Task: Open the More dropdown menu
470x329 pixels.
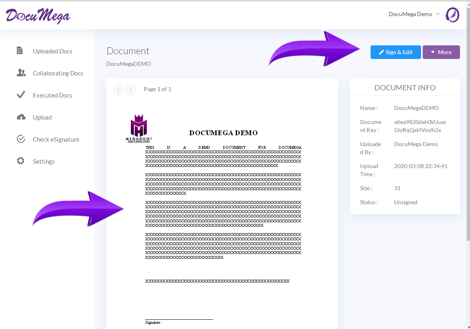Action: (441, 52)
